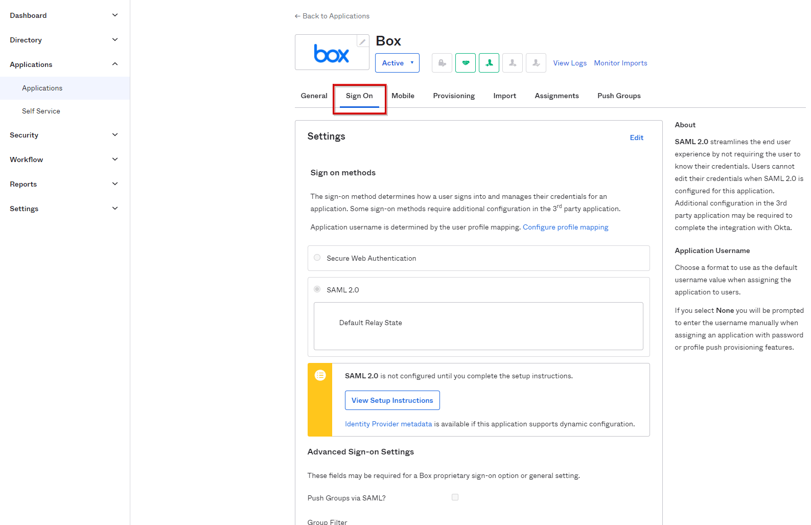Follow the Configure profile mapping link
The height and width of the screenshot is (525, 811).
pos(565,227)
